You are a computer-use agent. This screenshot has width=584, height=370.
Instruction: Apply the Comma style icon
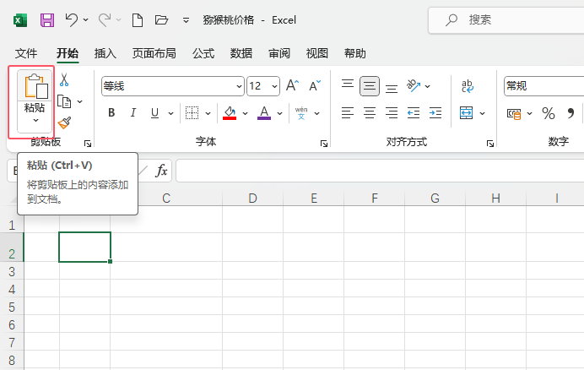click(570, 113)
